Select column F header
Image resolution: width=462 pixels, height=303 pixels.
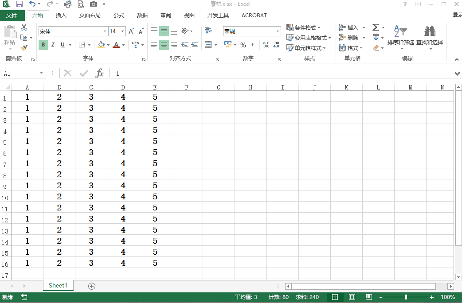(187, 87)
